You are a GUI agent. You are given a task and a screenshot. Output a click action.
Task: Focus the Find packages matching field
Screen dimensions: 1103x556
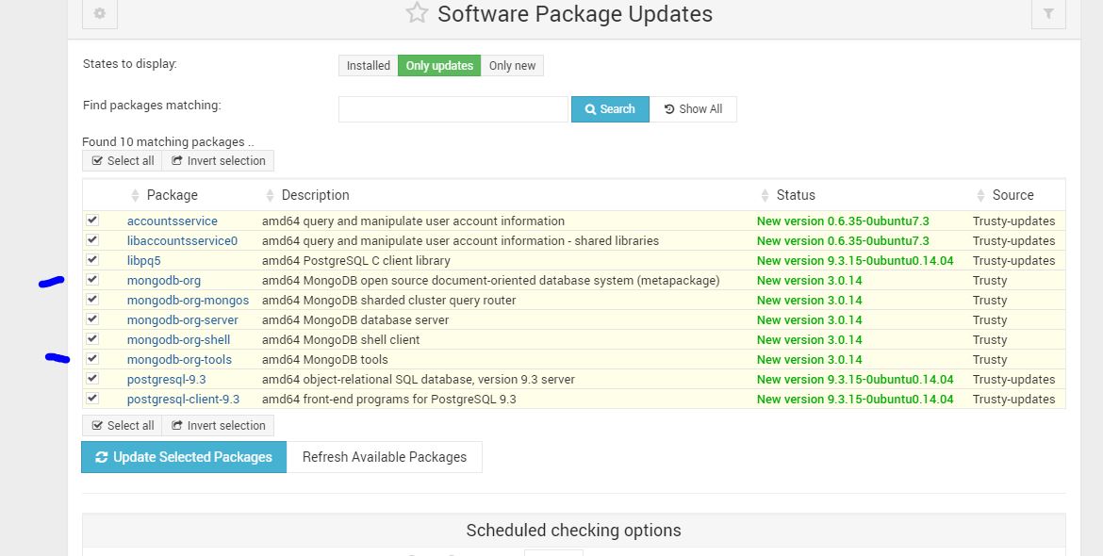453,109
